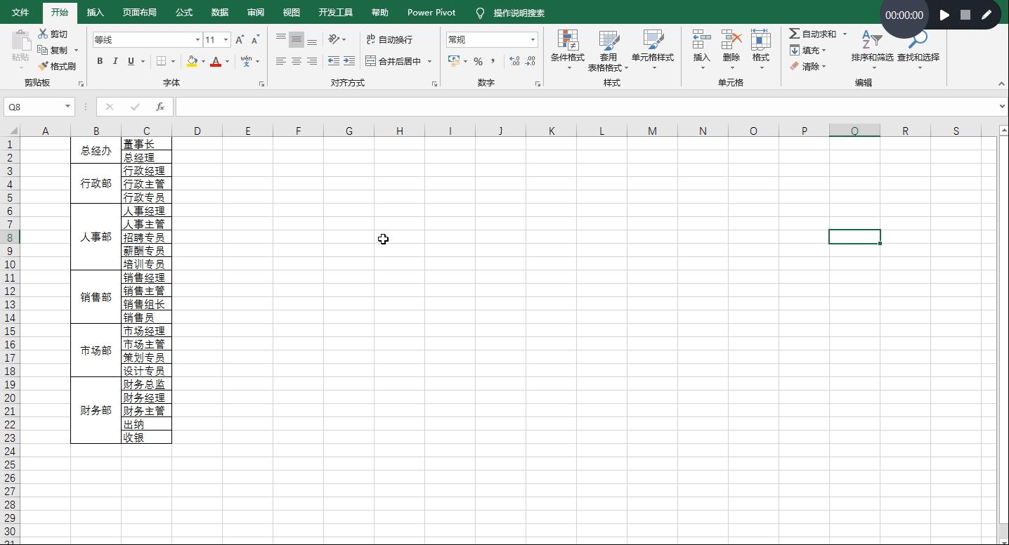The height and width of the screenshot is (545, 1009).
Task: Toggle Italic formatting
Action: 115,61
